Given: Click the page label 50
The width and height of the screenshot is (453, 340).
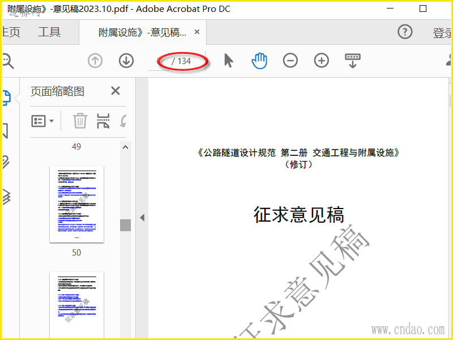Looking at the screenshot, I should pos(76,253).
